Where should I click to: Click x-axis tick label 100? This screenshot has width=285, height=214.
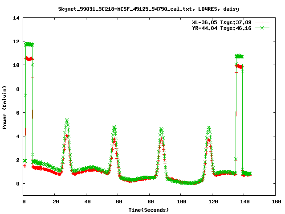click(x=182, y=202)
